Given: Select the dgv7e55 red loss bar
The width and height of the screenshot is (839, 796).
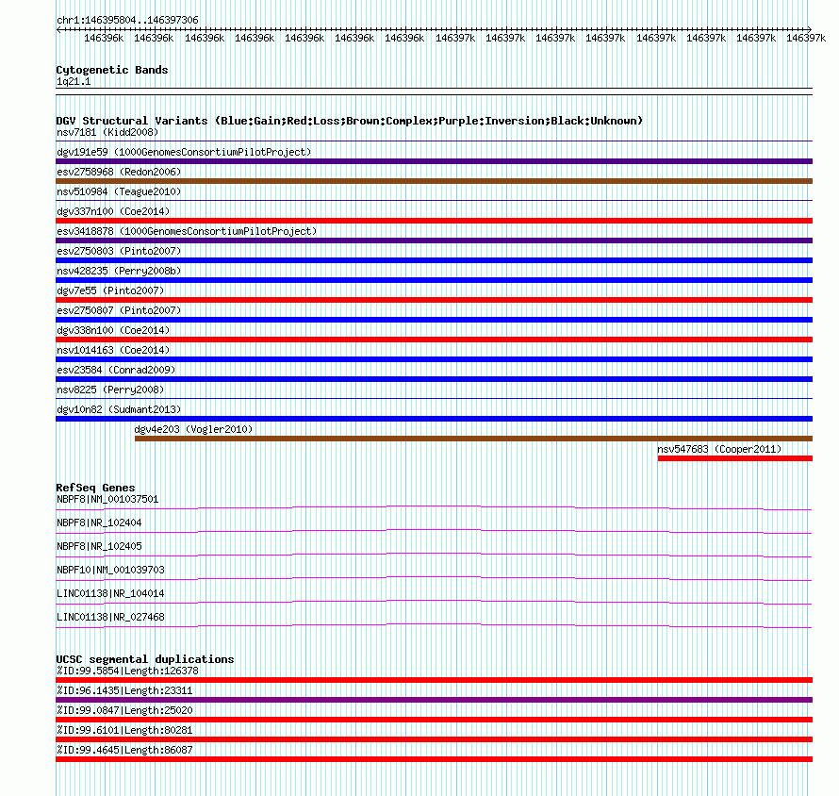Looking at the screenshot, I should (434, 300).
